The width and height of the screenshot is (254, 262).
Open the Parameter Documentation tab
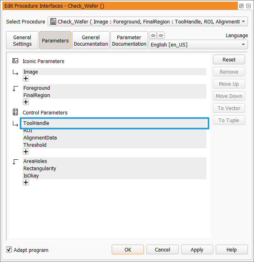tap(129, 40)
